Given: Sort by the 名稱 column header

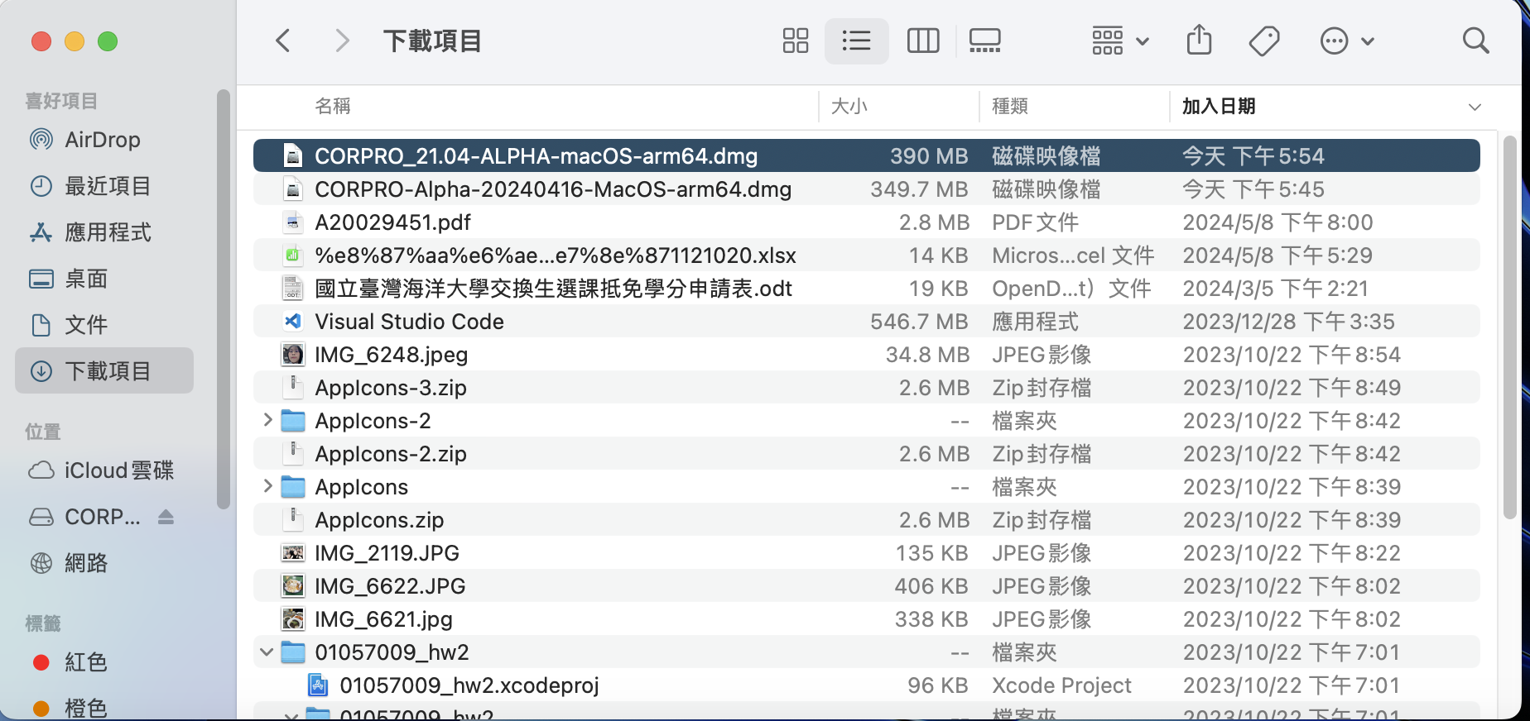Looking at the screenshot, I should point(333,106).
